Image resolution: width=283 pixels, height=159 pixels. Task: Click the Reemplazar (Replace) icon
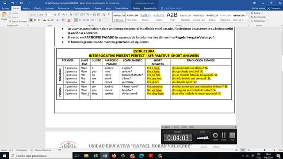coord(252,17)
